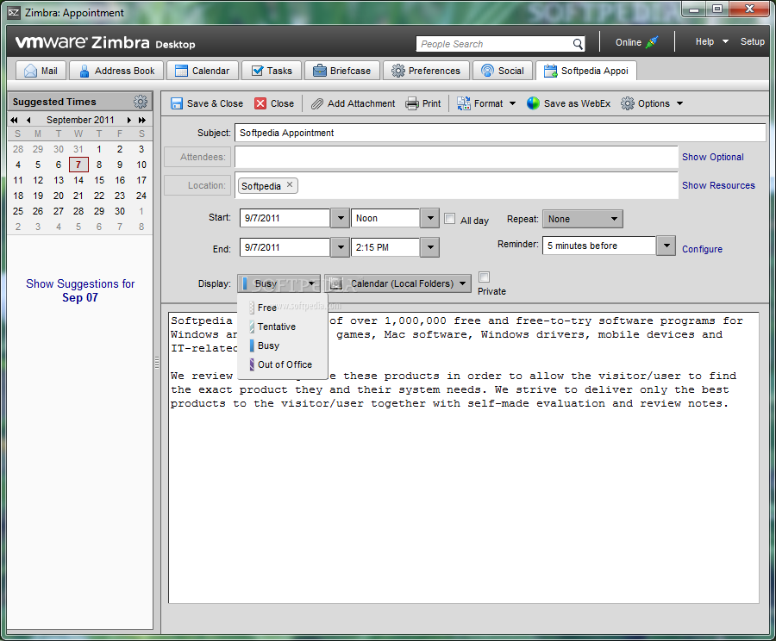Click the Print printer icon
The width and height of the screenshot is (776, 641).
click(x=412, y=103)
